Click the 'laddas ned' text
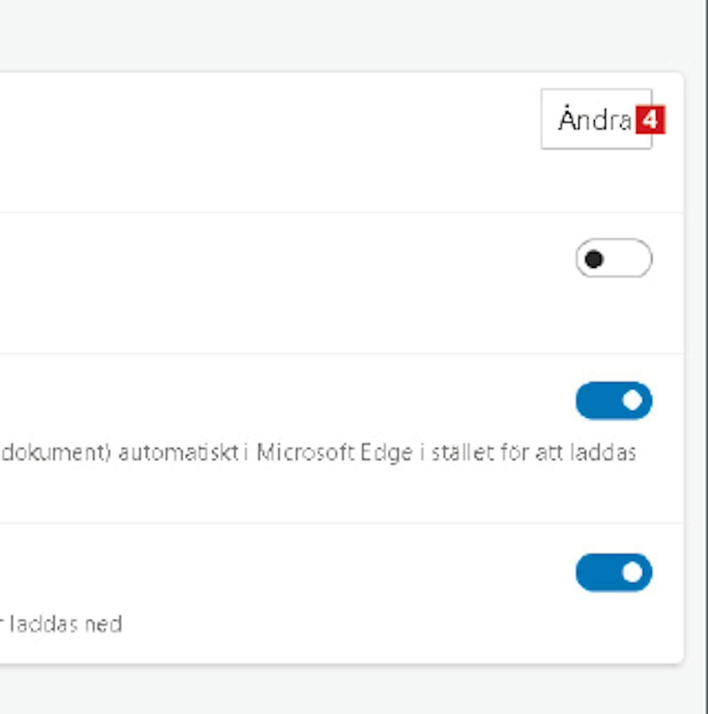The height and width of the screenshot is (714, 708). point(66,624)
